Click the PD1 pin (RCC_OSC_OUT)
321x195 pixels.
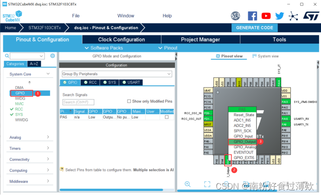pyautogui.click(x=208, y=119)
